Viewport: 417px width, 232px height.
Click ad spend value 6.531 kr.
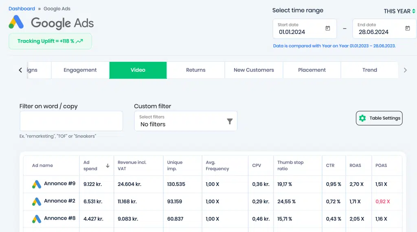click(x=93, y=201)
